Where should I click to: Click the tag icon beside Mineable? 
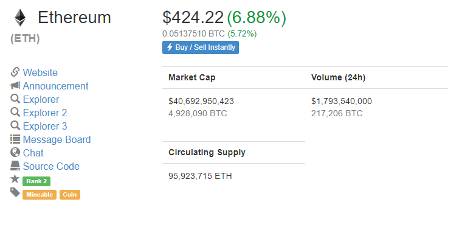[x=15, y=192]
